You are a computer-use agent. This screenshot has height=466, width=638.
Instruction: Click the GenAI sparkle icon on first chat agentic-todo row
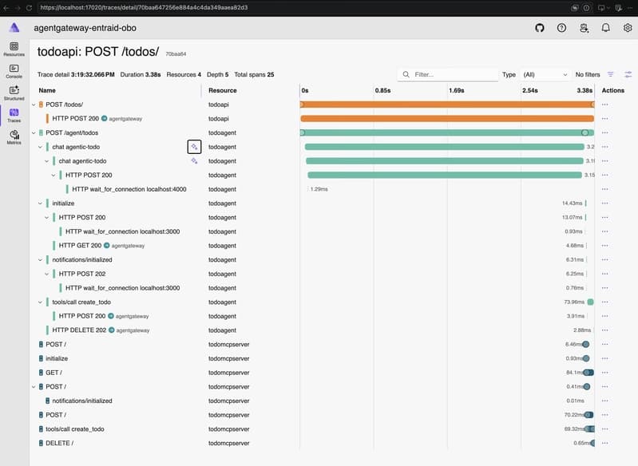(195, 147)
